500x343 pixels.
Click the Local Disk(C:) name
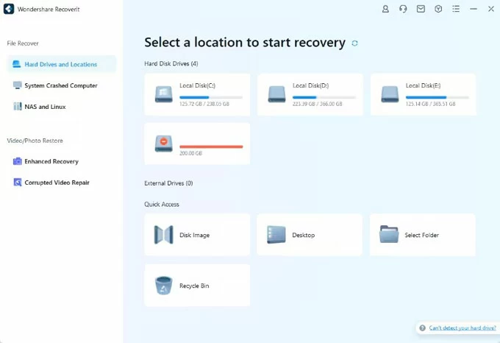[197, 85]
